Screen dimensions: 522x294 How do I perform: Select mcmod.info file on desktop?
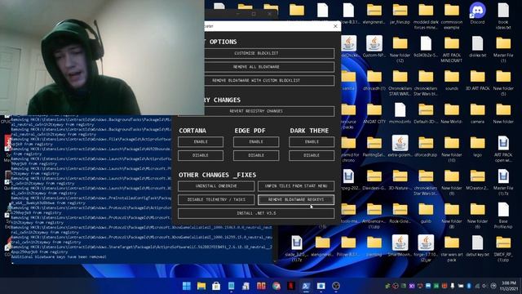pyautogui.click(x=400, y=114)
